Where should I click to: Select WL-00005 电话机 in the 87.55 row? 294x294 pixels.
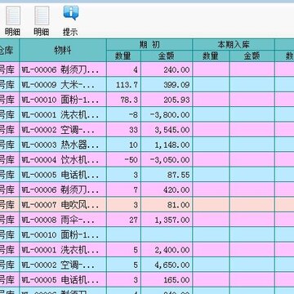pos(63,175)
